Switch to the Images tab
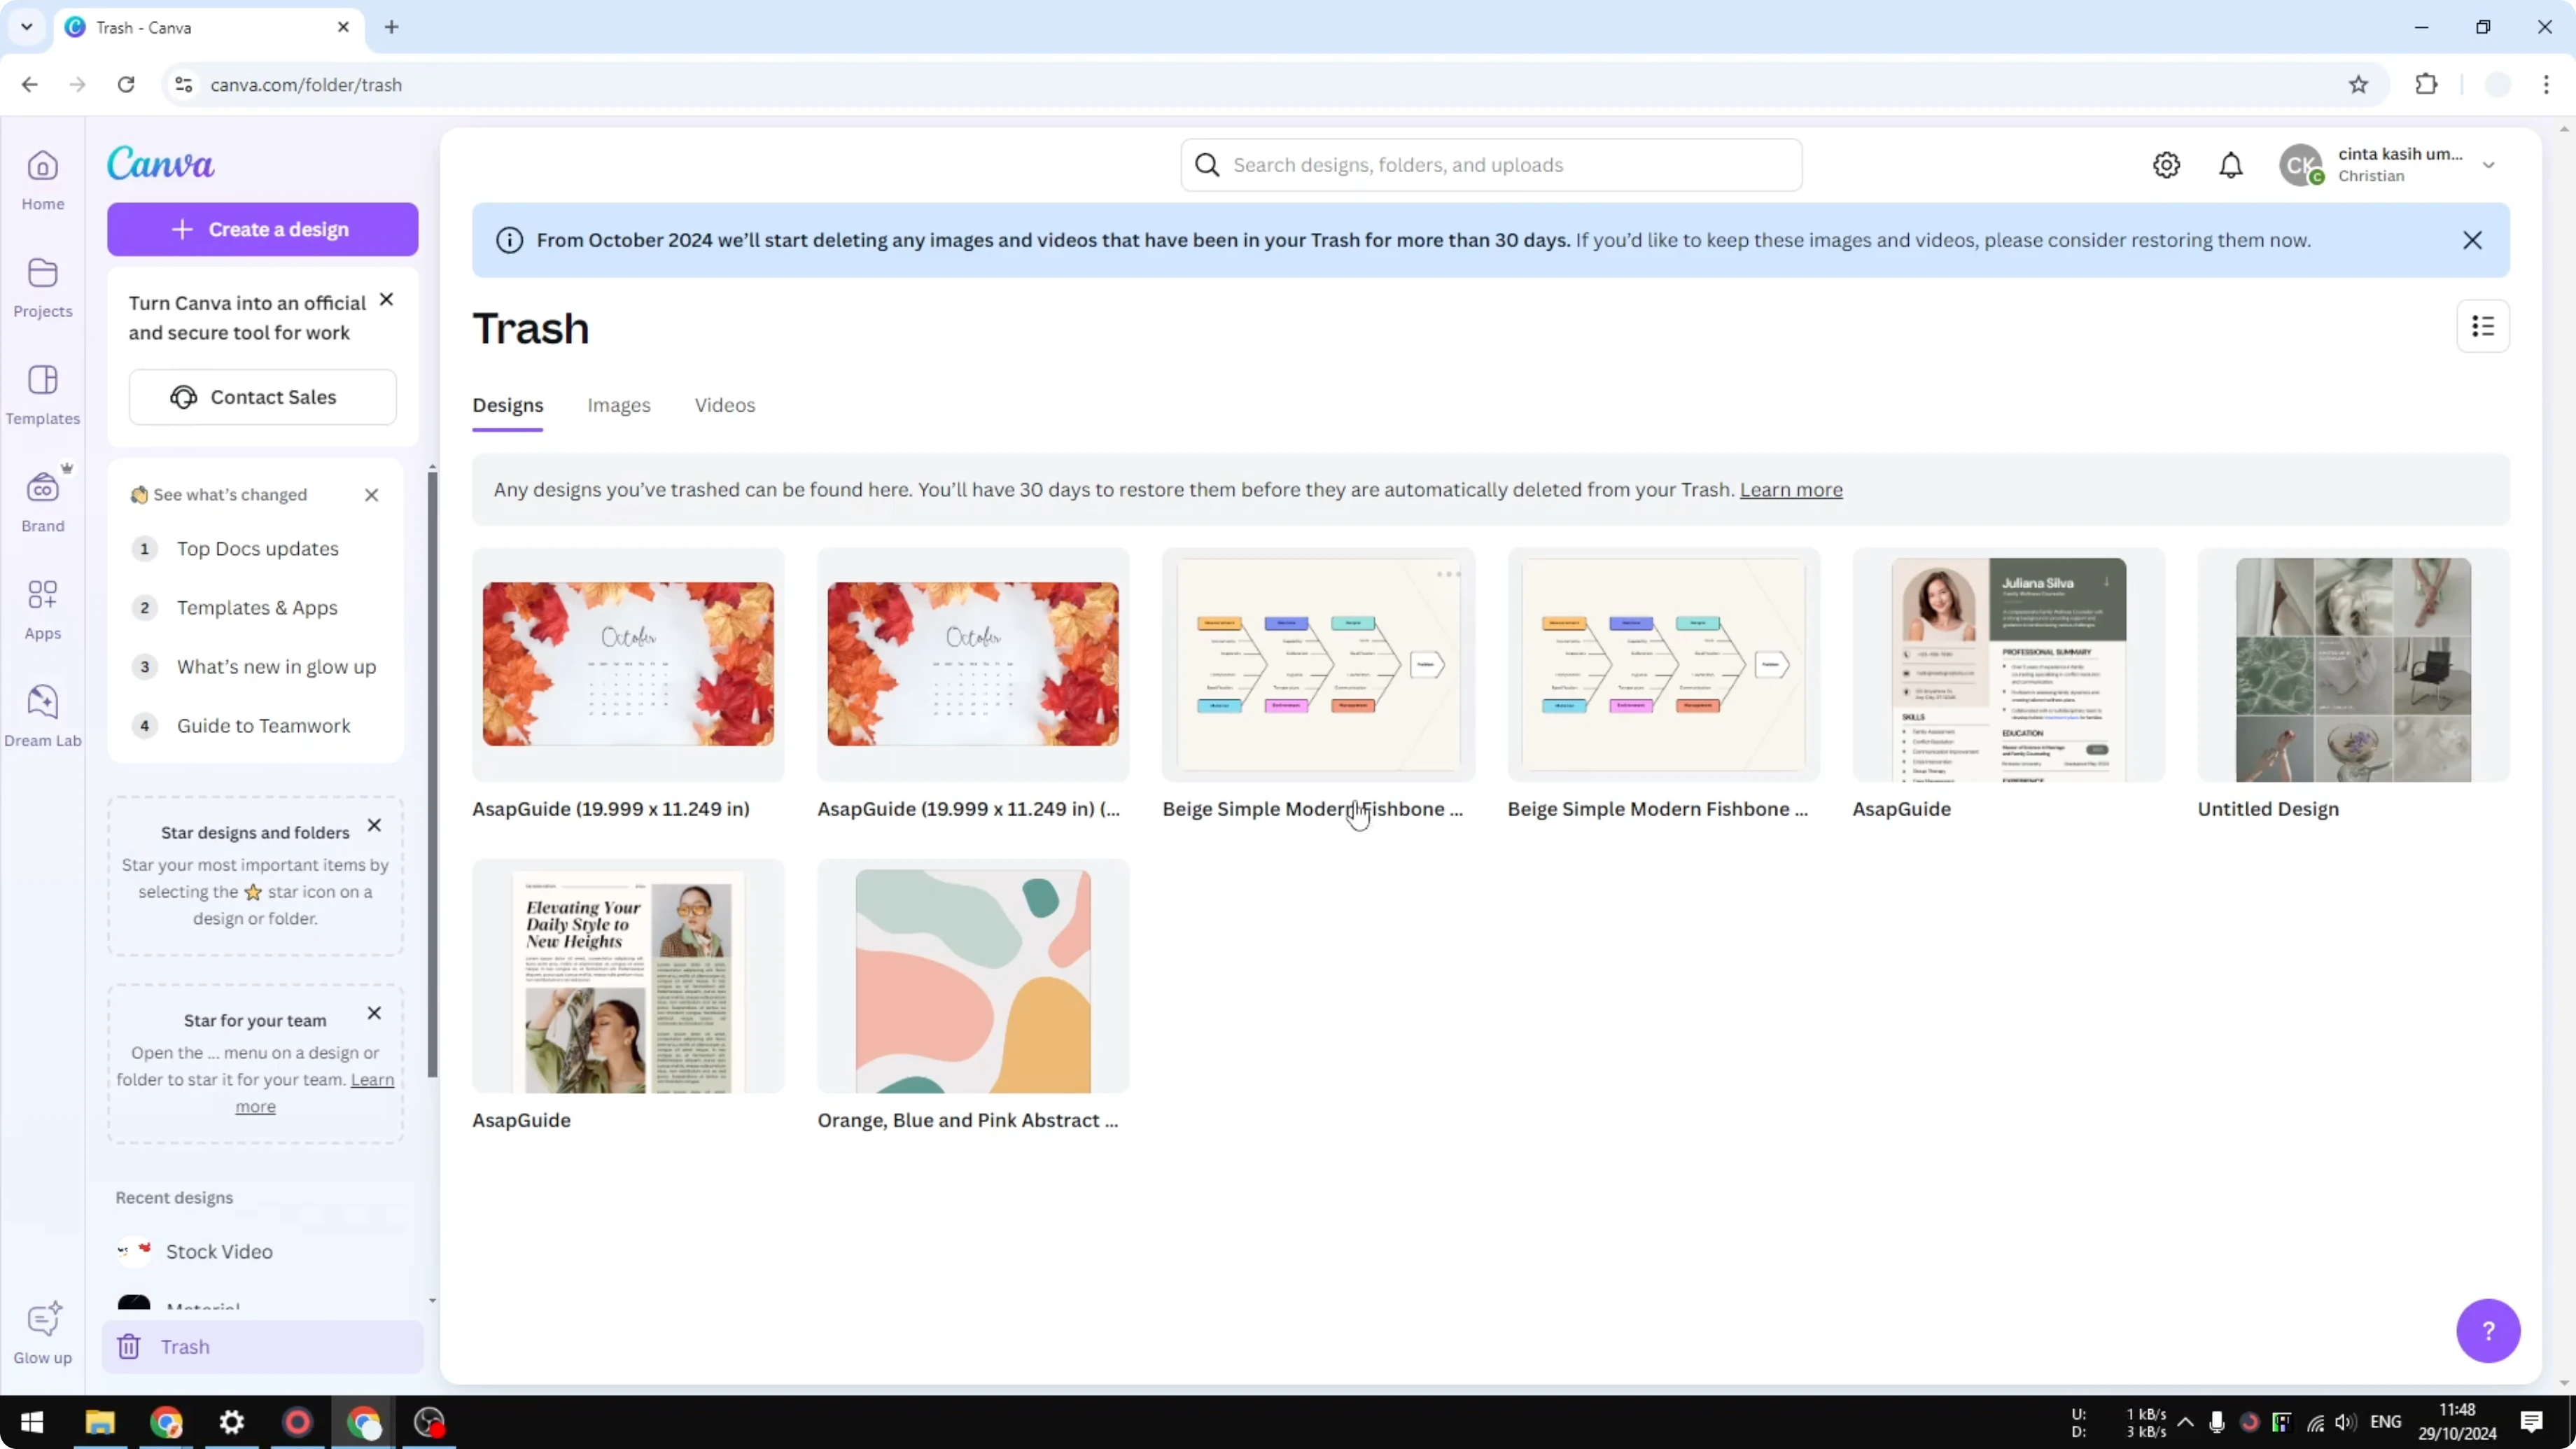 618,405
